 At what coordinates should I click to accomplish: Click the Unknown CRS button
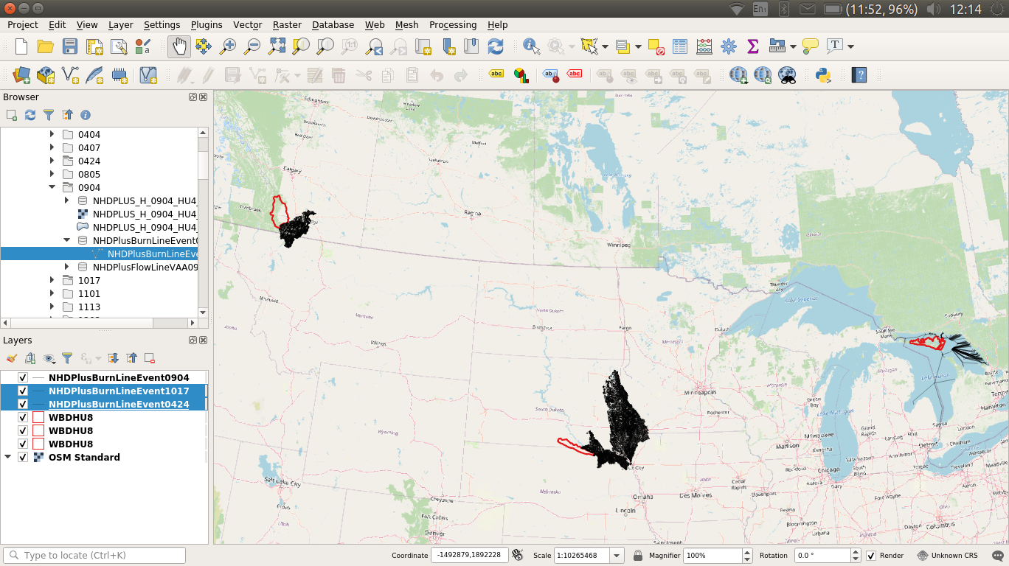(x=948, y=556)
